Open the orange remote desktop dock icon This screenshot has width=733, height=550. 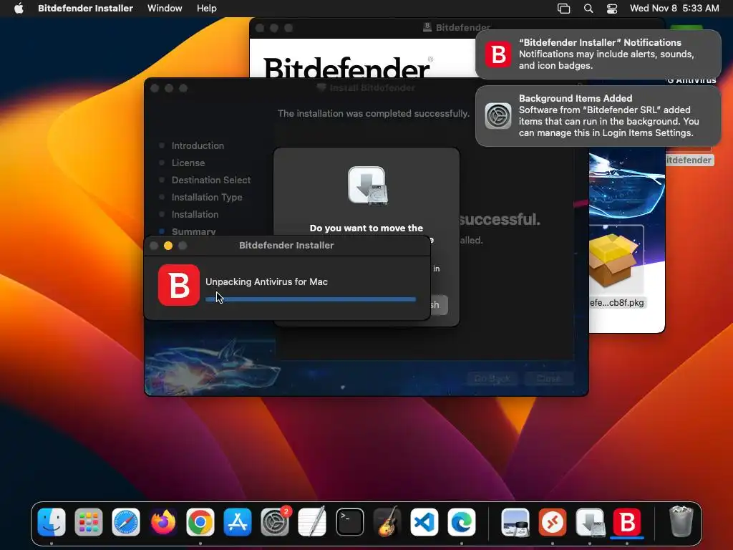click(x=553, y=522)
